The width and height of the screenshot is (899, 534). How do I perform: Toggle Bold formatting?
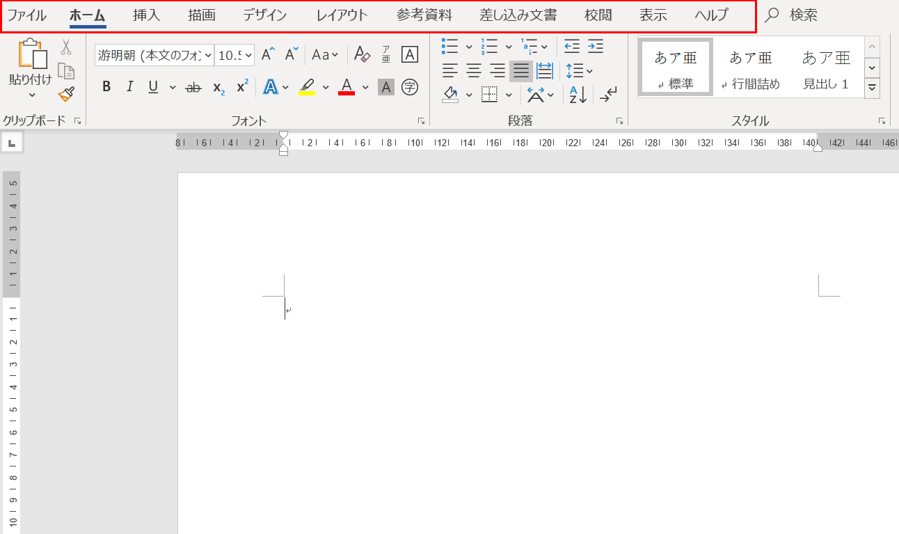106,87
